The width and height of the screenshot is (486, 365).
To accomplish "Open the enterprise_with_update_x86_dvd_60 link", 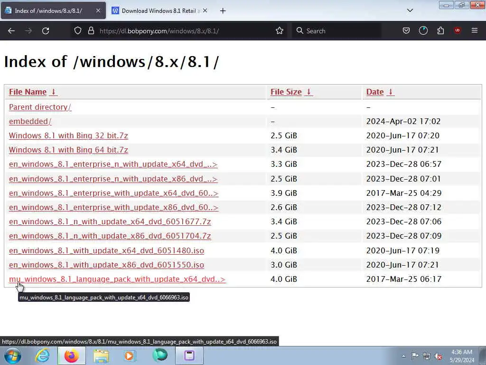I will [114, 207].
